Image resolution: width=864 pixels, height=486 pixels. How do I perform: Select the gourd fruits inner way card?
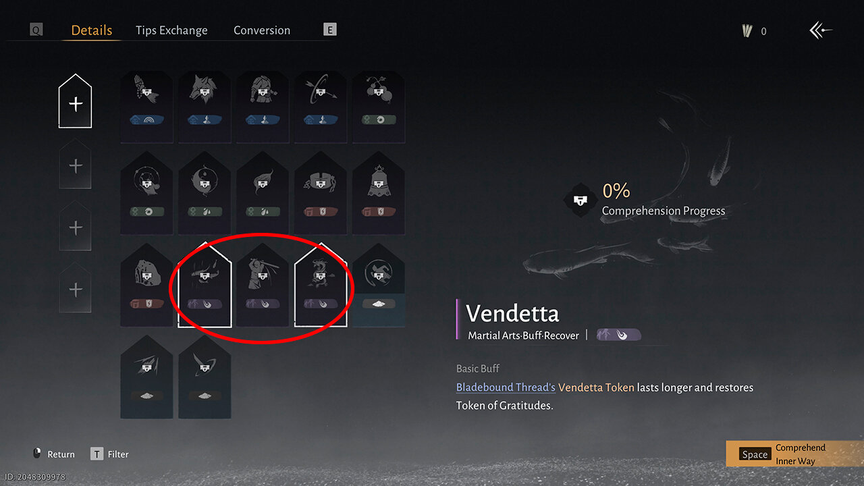coord(379,107)
